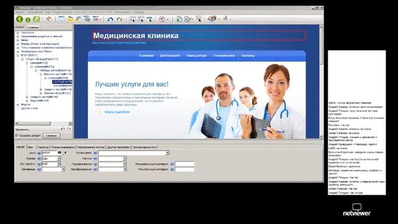The width and height of the screenshot is (398, 224).
Task: Click the page with pencil edit icon
Action: (x=188, y=19)
